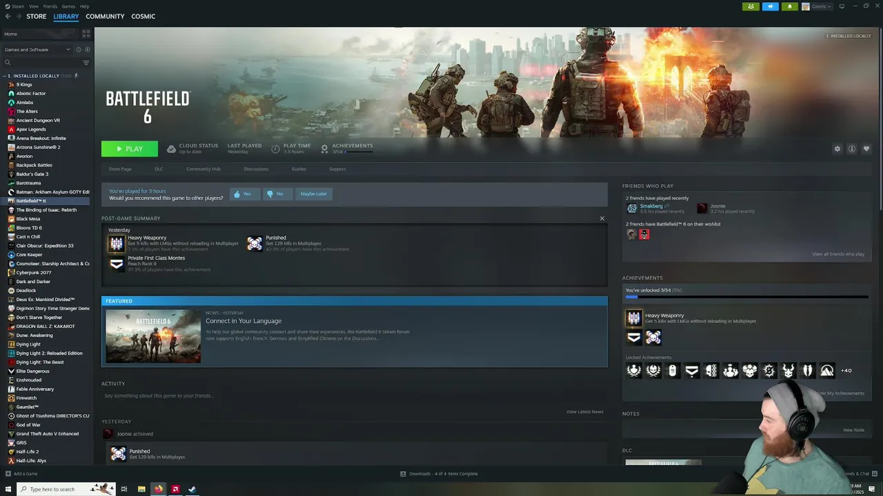Choose Maybe Later for recommendation
The image size is (883, 496).
[x=313, y=194]
